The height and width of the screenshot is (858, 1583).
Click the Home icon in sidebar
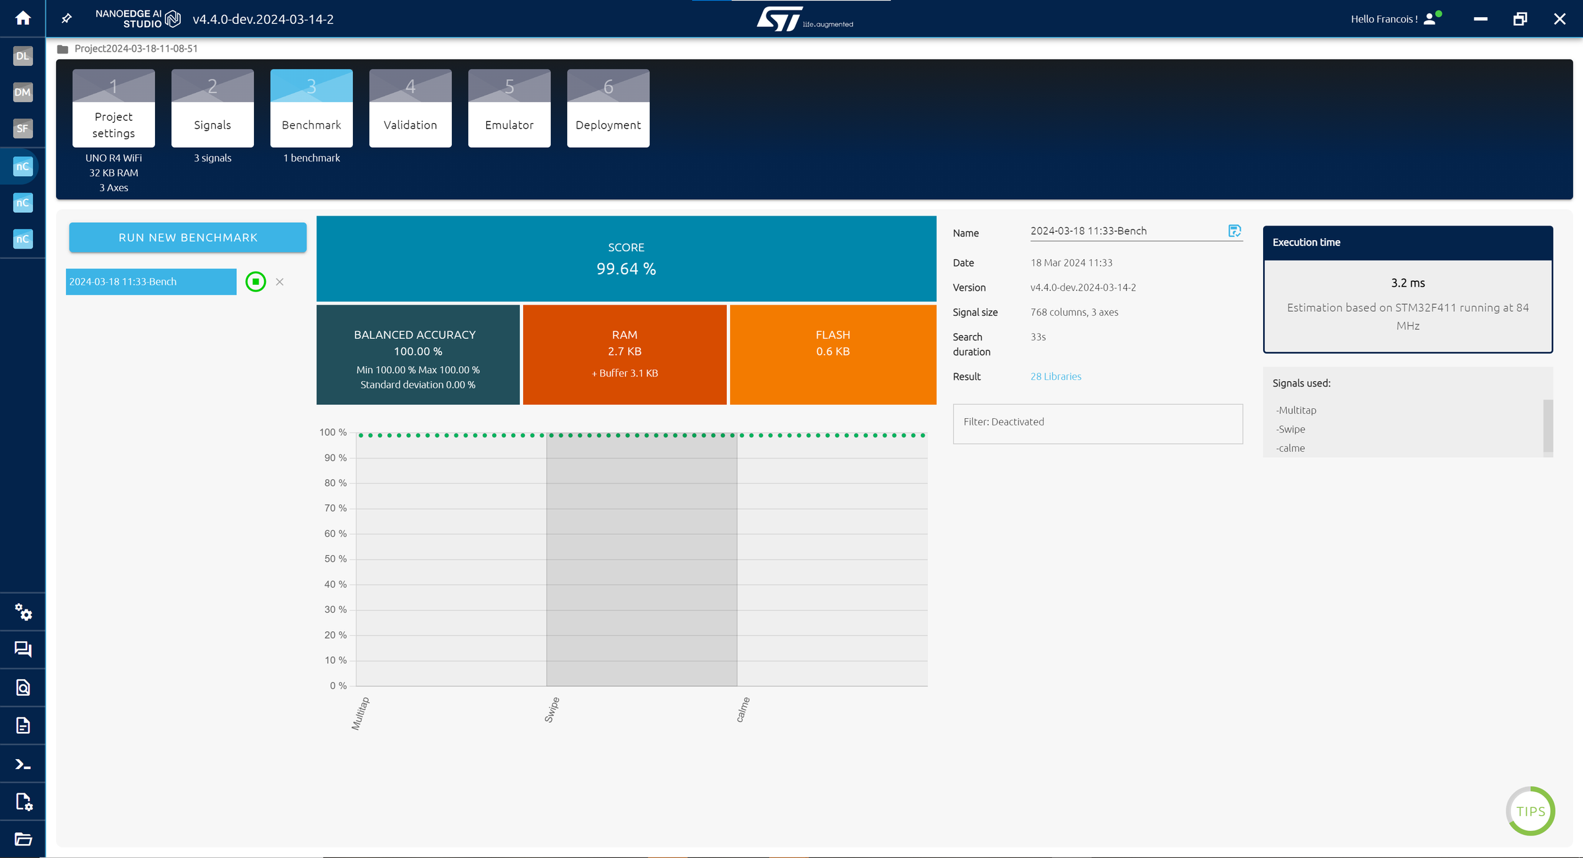[22, 18]
